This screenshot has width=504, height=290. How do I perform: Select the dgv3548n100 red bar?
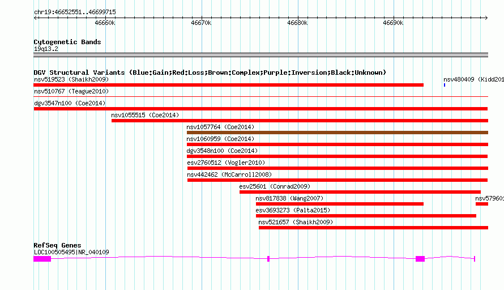(337, 156)
